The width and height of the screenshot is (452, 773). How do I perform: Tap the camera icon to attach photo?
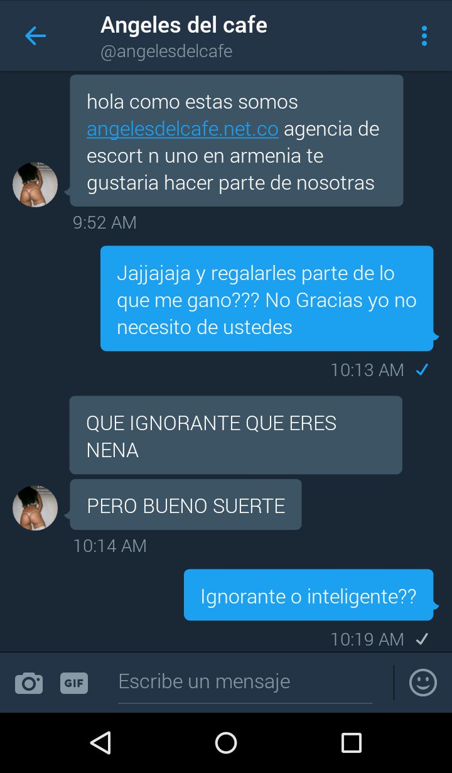pyautogui.click(x=29, y=683)
